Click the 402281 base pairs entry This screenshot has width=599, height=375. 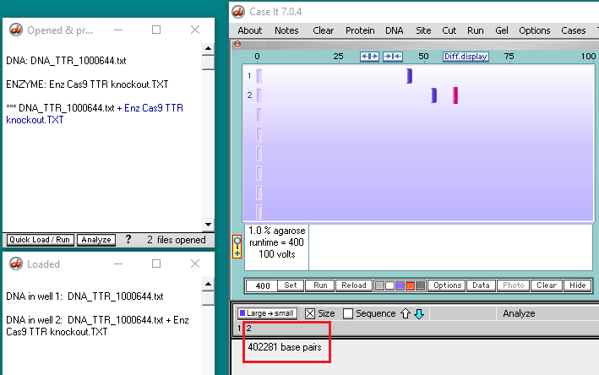tap(285, 347)
